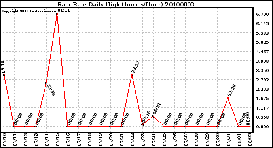Click the 07/19 x-axis date label
The width and height of the screenshot is (273, 148).
100,140
